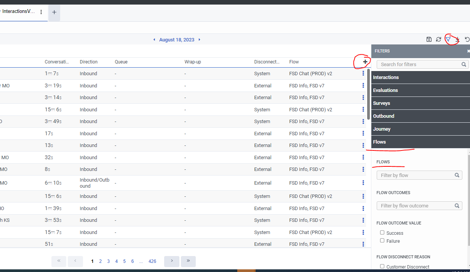
Task: Sort by Conversation duration column header
Action: (57, 62)
